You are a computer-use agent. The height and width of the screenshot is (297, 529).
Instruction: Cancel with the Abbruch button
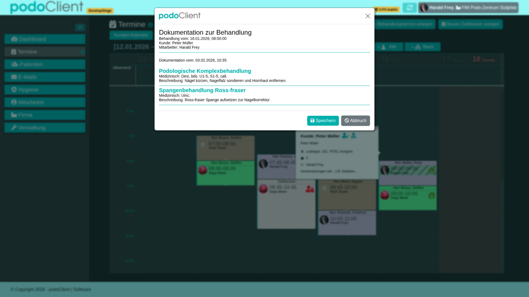point(355,121)
